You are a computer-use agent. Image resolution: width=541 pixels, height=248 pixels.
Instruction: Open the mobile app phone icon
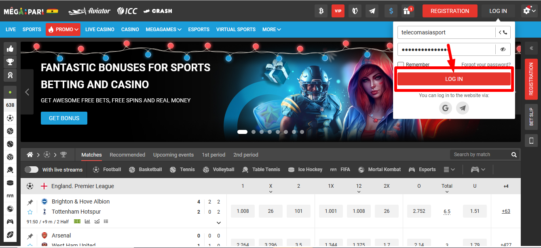(531, 140)
